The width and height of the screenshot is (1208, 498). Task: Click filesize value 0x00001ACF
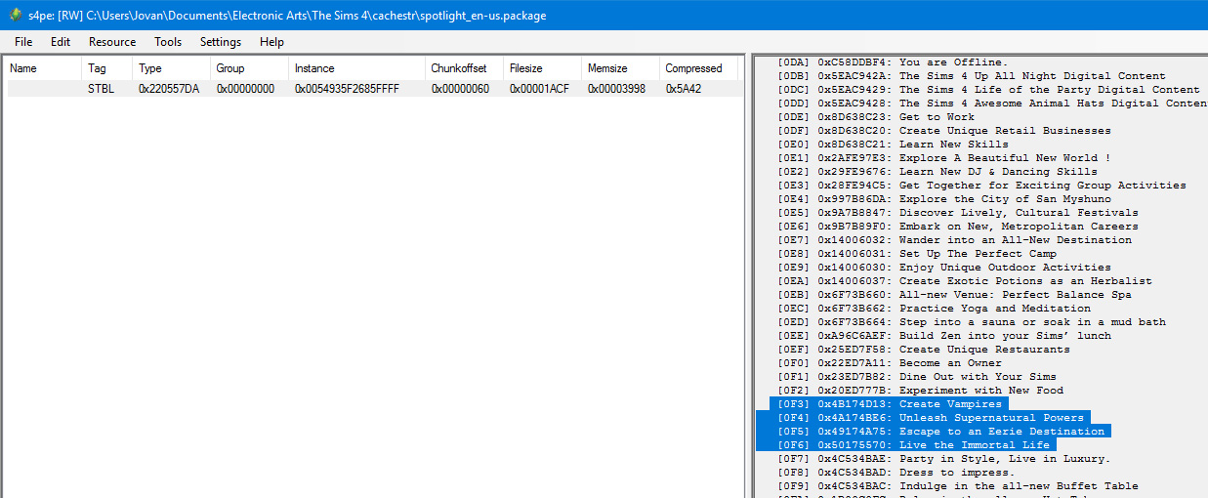coord(538,89)
